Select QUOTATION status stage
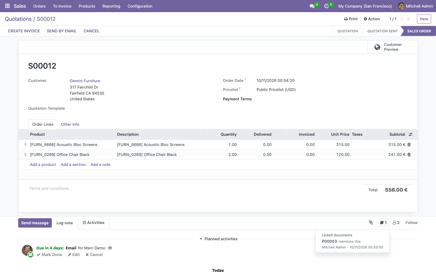Viewport: 436px width, 272px height. [x=348, y=31]
